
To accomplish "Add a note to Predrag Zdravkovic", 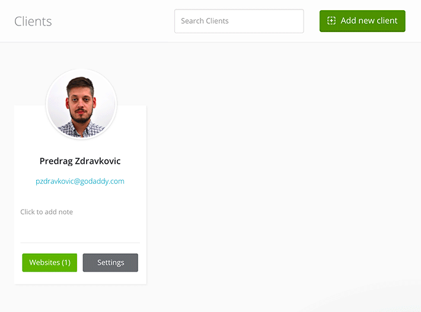I will (47, 212).
